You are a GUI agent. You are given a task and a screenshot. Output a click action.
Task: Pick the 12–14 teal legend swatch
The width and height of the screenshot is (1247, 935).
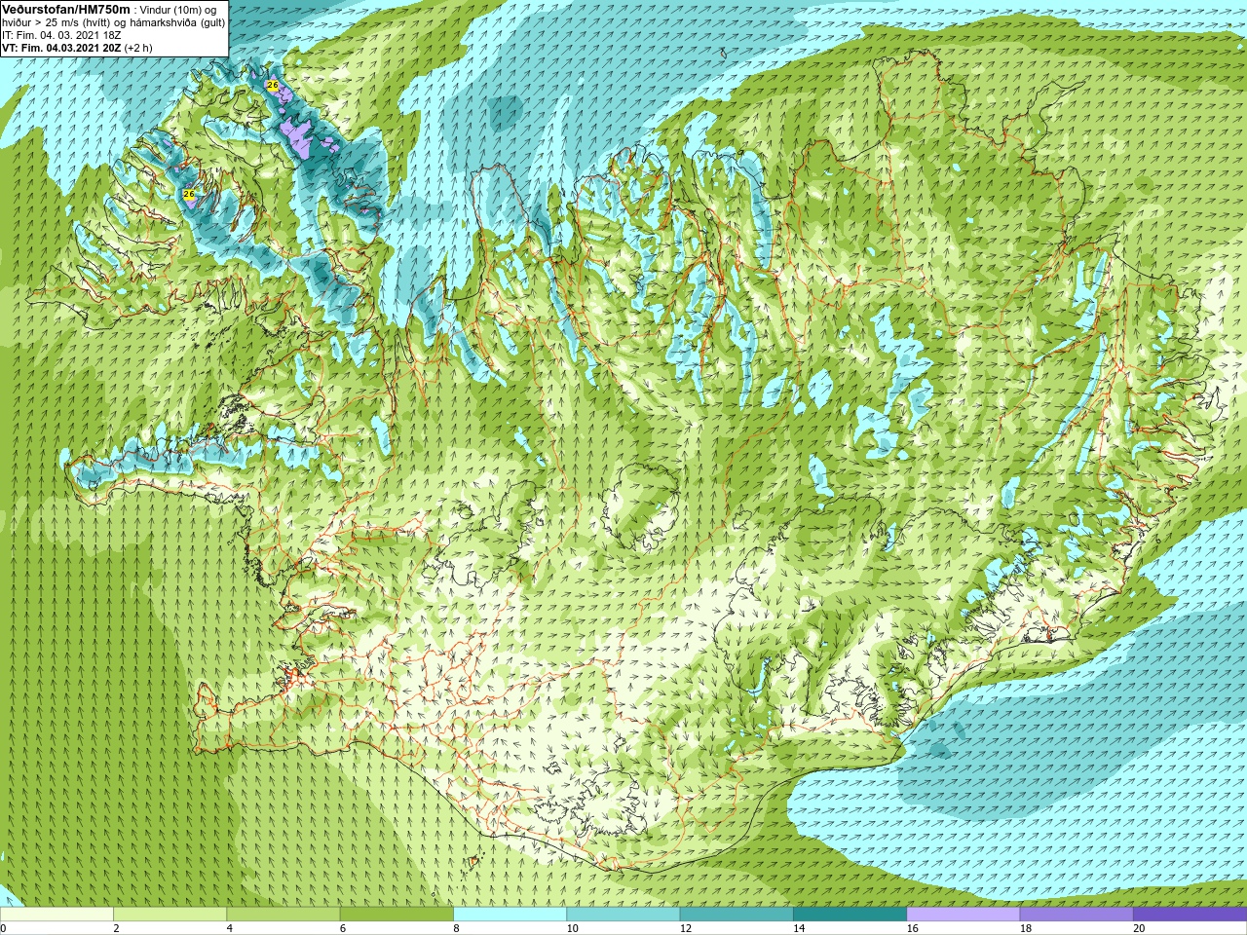pyautogui.click(x=737, y=915)
